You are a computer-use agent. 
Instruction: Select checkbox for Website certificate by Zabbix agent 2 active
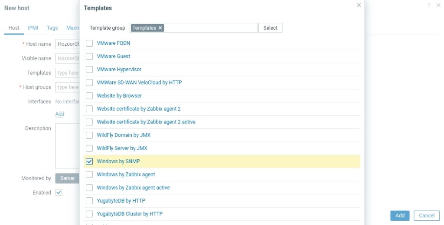click(89, 122)
